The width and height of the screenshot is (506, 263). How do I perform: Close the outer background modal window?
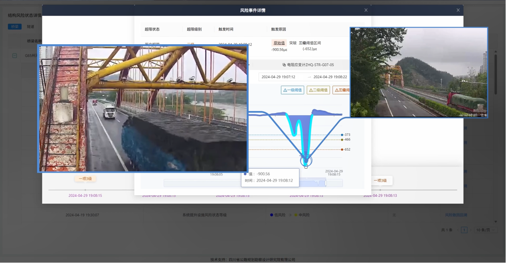(458, 10)
